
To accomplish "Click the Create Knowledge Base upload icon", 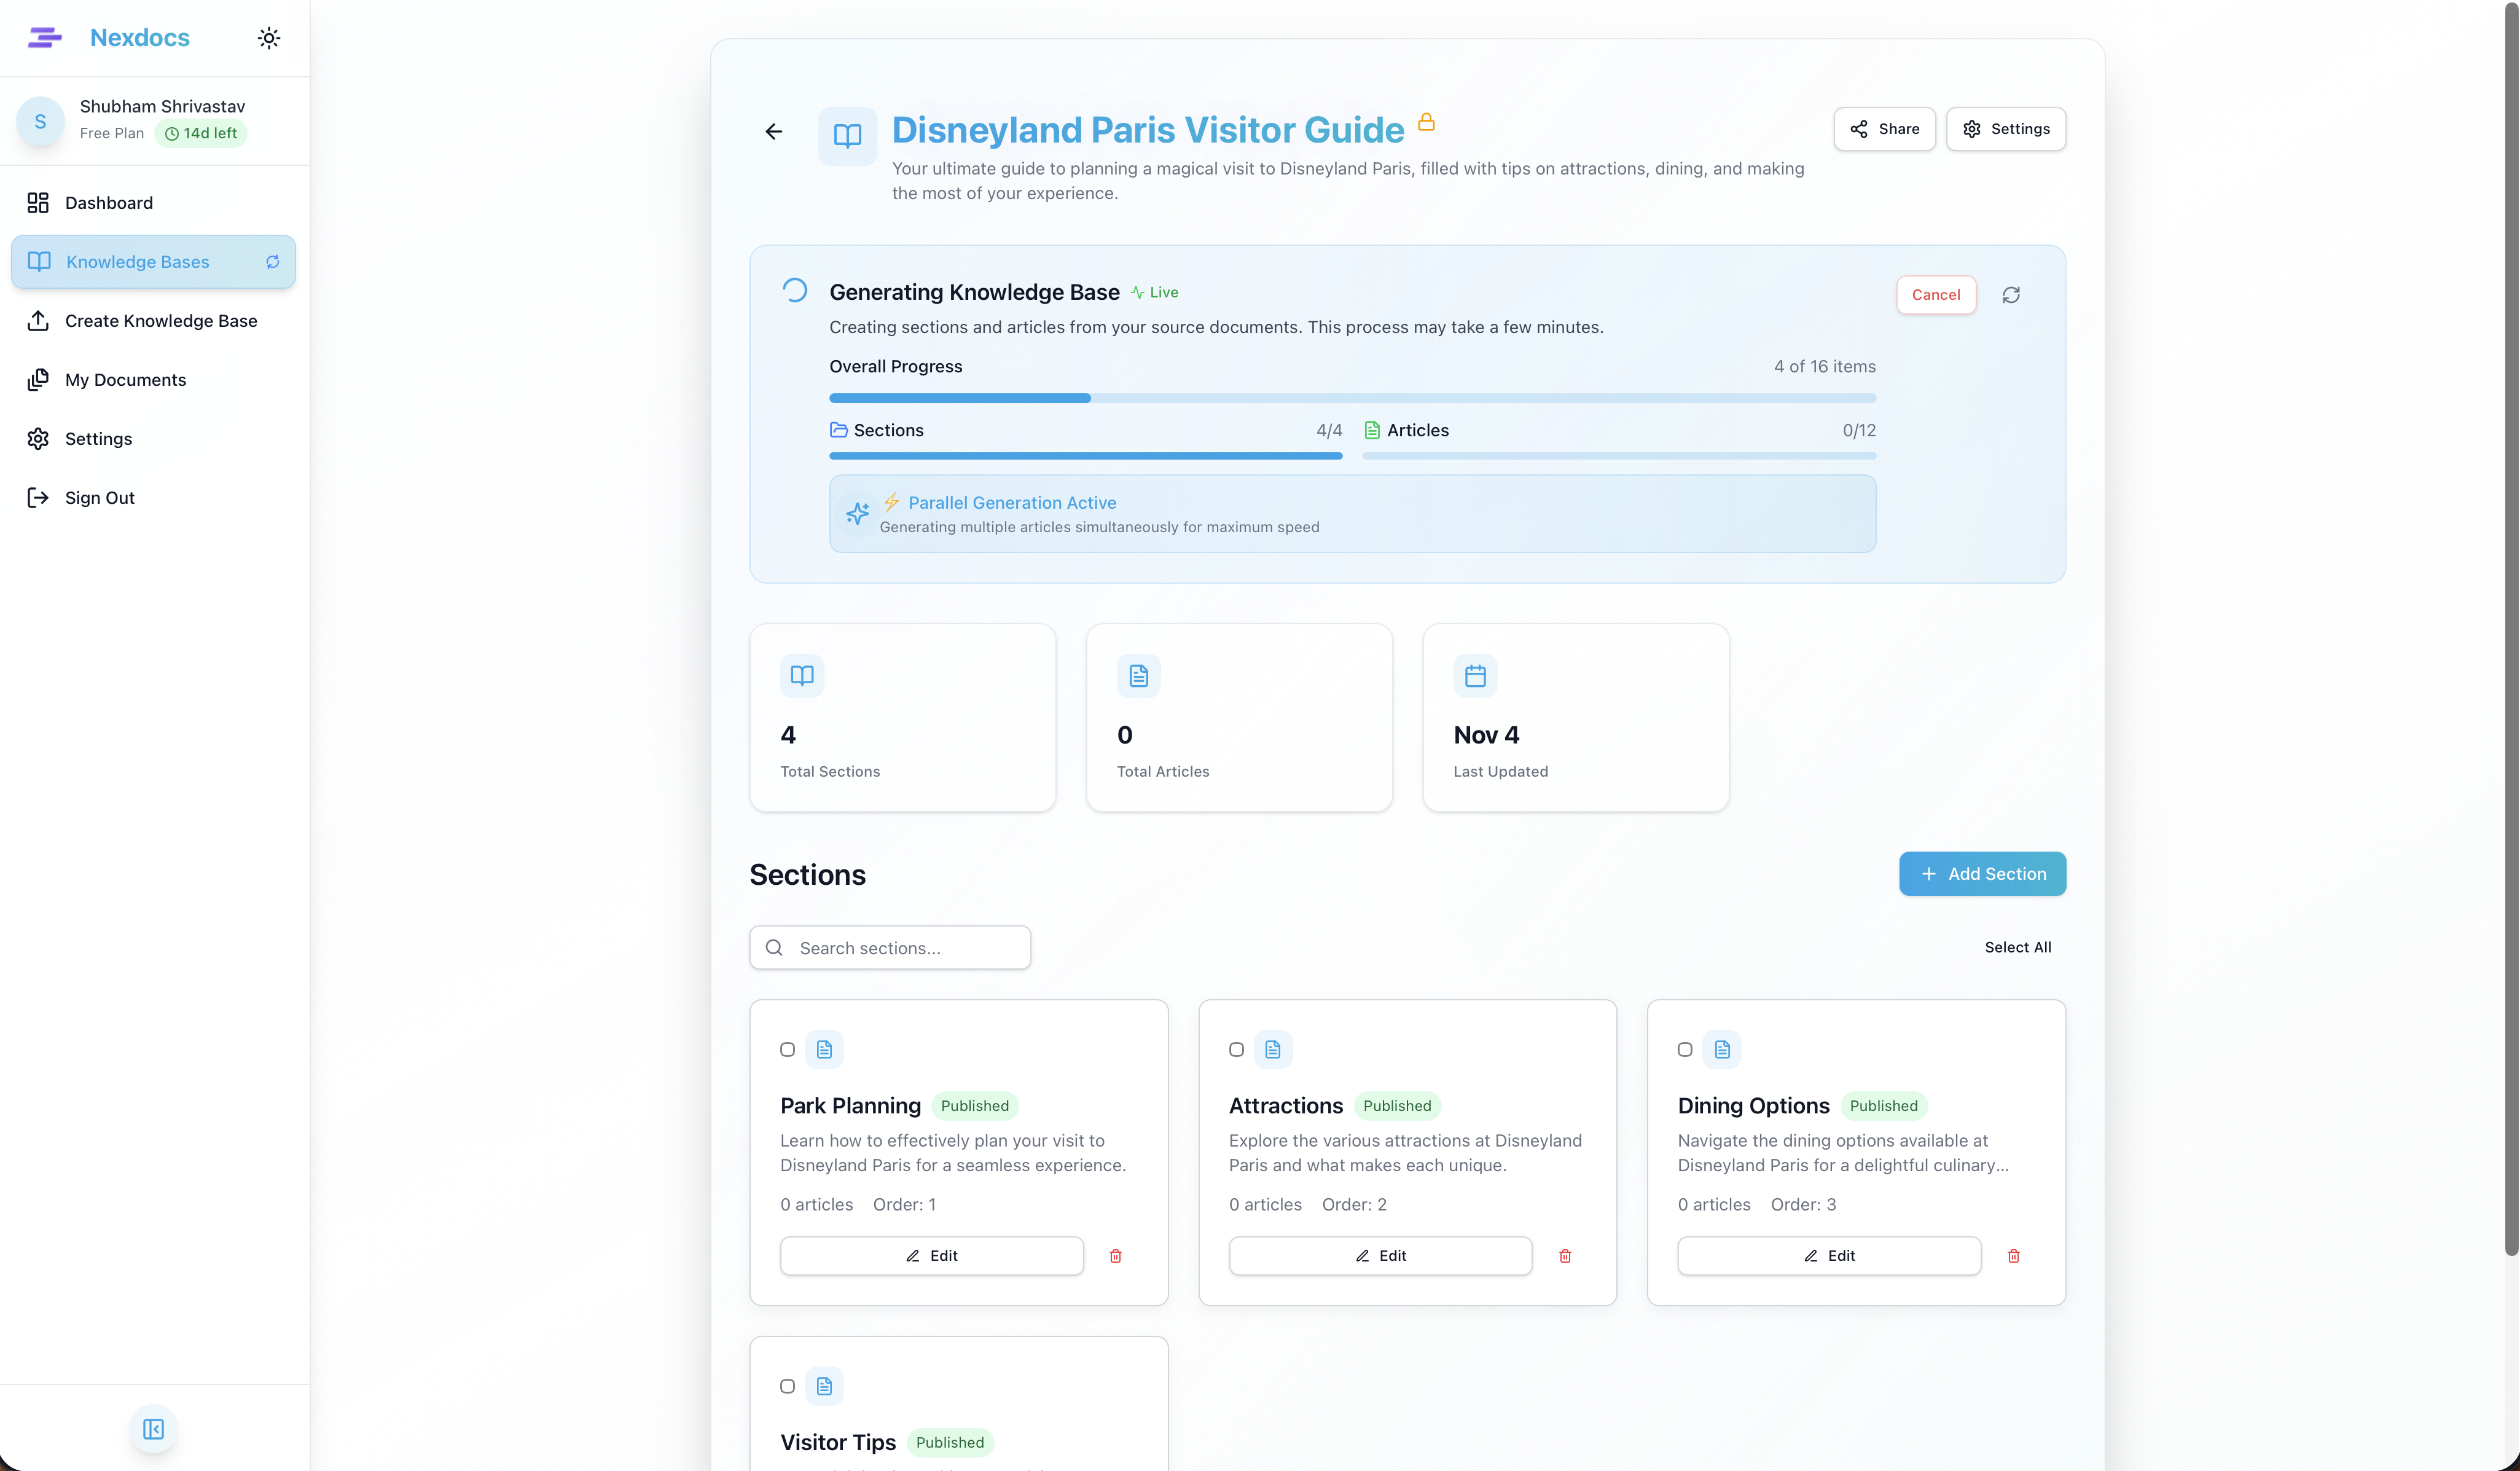I will click(39, 320).
